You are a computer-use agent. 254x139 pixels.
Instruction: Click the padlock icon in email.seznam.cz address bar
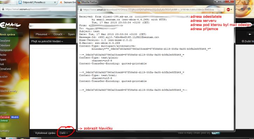(x=3, y=9)
